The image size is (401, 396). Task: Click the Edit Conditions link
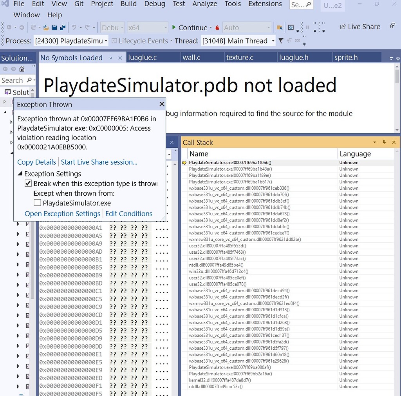pyautogui.click(x=129, y=213)
